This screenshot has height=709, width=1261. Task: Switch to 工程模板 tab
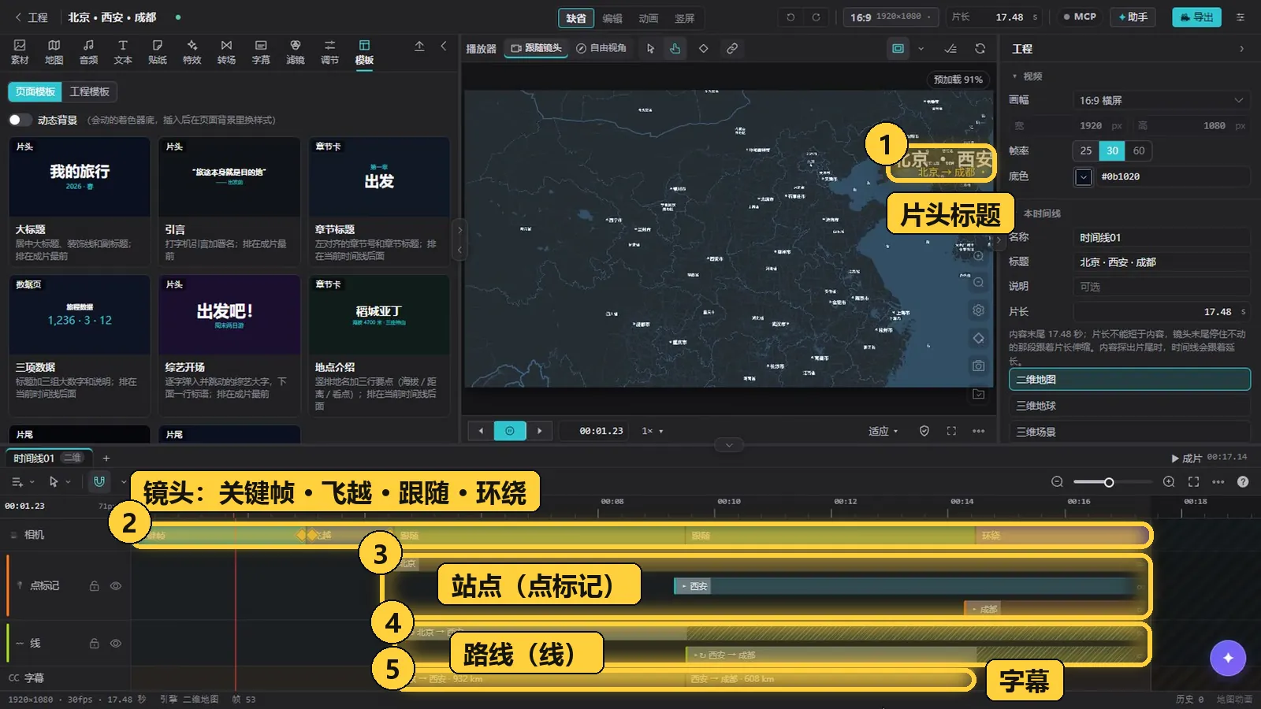pyautogui.click(x=90, y=91)
